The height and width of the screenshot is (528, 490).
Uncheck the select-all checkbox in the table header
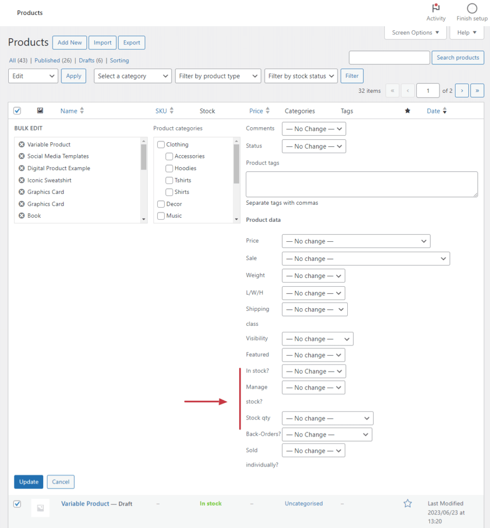pyautogui.click(x=17, y=110)
